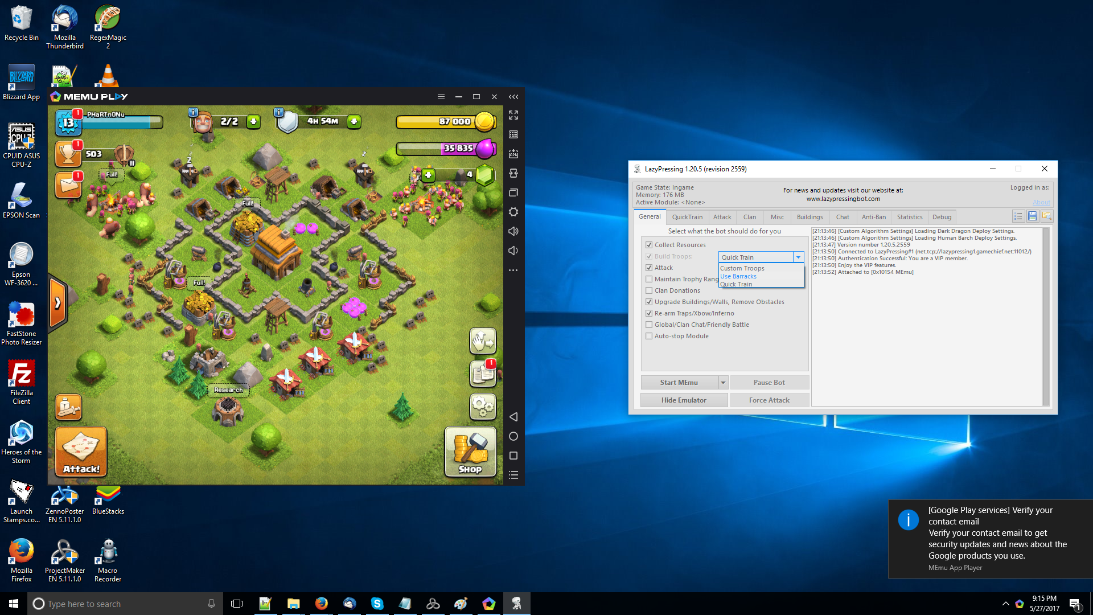The width and height of the screenshot is (1093, 615).
Task: Click the Force Attack button
Action: click(769, 400)
